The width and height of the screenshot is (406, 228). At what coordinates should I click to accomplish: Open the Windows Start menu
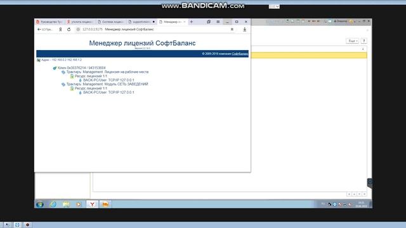tap(39, 204)
